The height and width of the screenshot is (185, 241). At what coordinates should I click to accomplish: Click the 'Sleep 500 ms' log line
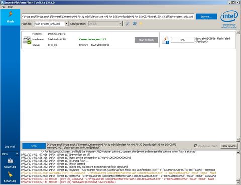coord(74,167)
